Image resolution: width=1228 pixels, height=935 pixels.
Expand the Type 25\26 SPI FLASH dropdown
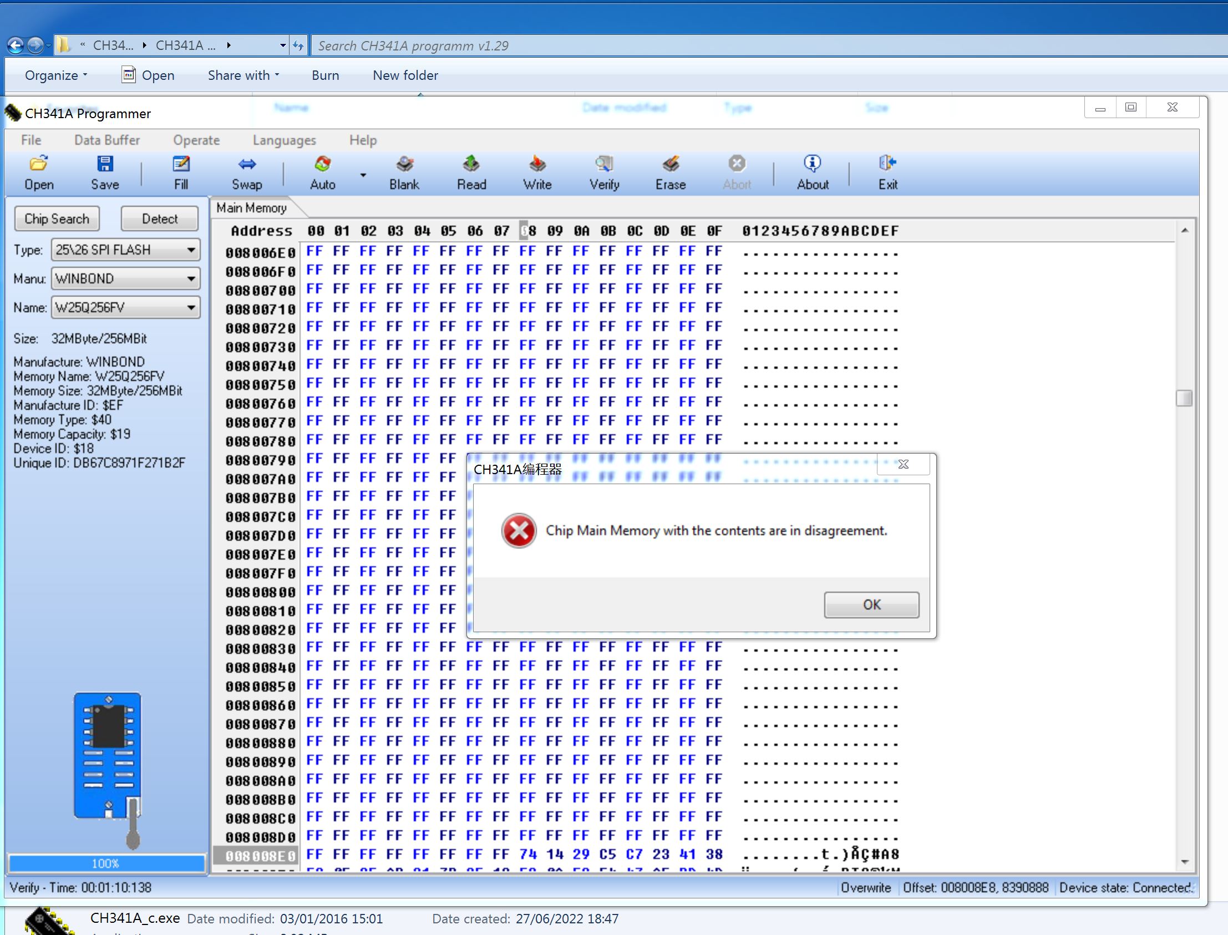[x=191, y=250]
